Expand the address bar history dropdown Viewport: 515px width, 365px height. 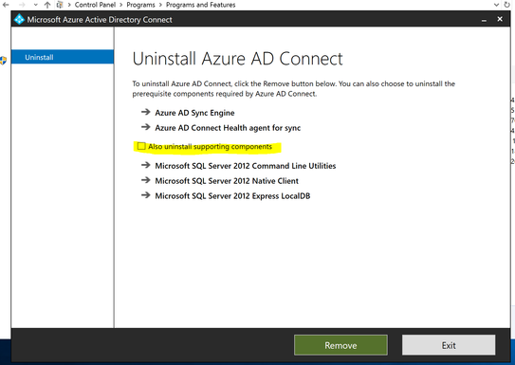[x=497, y=5]
